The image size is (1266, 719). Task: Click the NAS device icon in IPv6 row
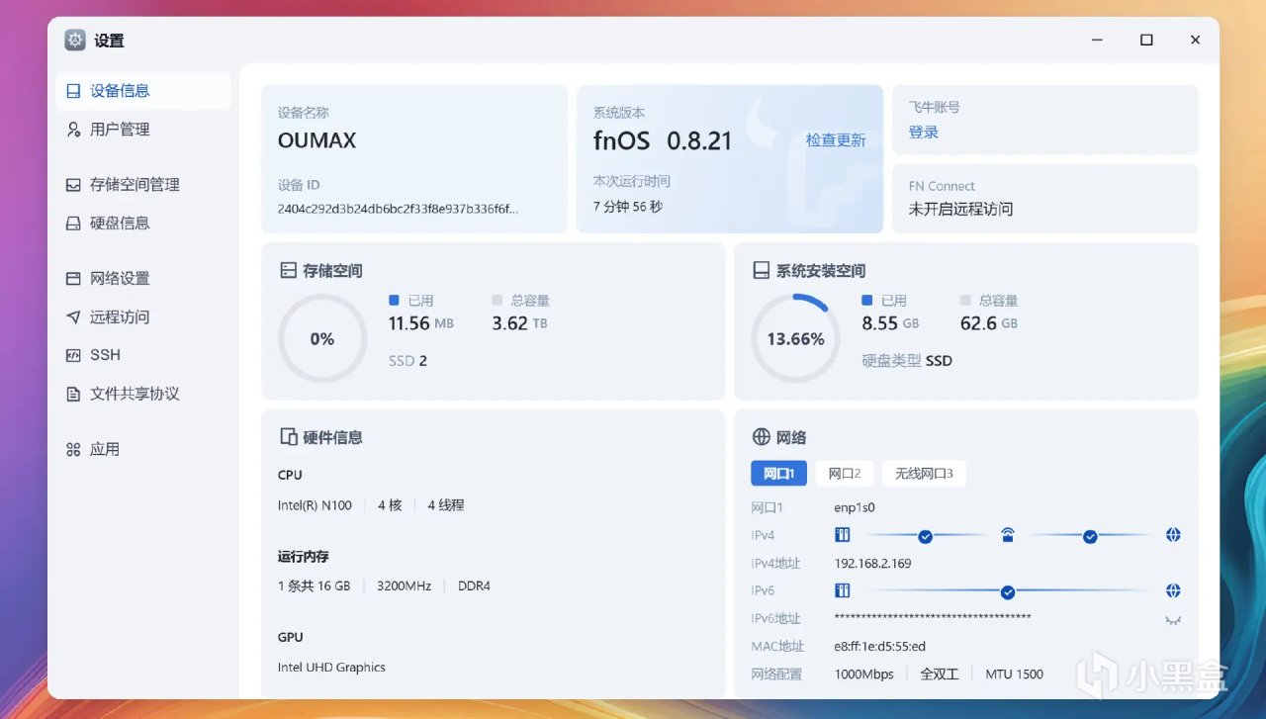tap(843, 590)
